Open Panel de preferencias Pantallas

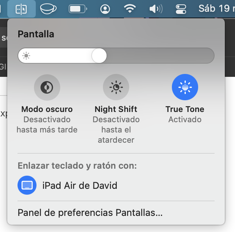click(x=90, y=213)
